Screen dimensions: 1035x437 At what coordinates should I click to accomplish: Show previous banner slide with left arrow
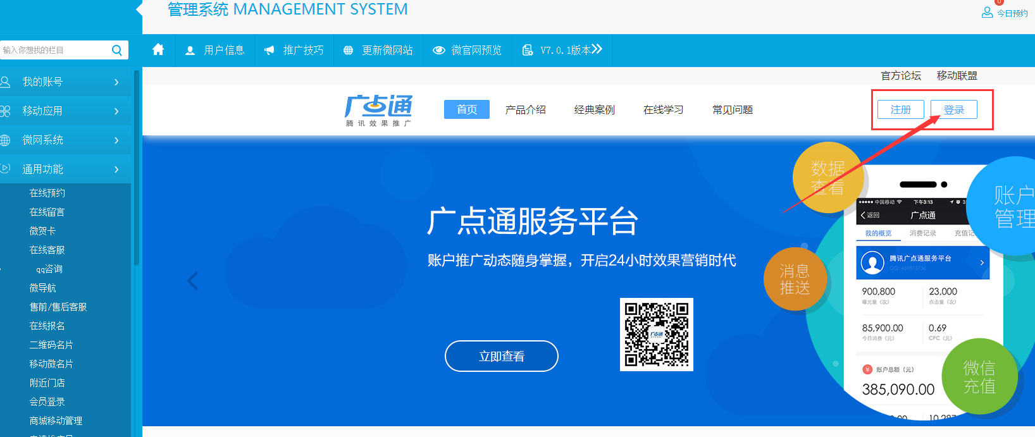pos(193,280)
